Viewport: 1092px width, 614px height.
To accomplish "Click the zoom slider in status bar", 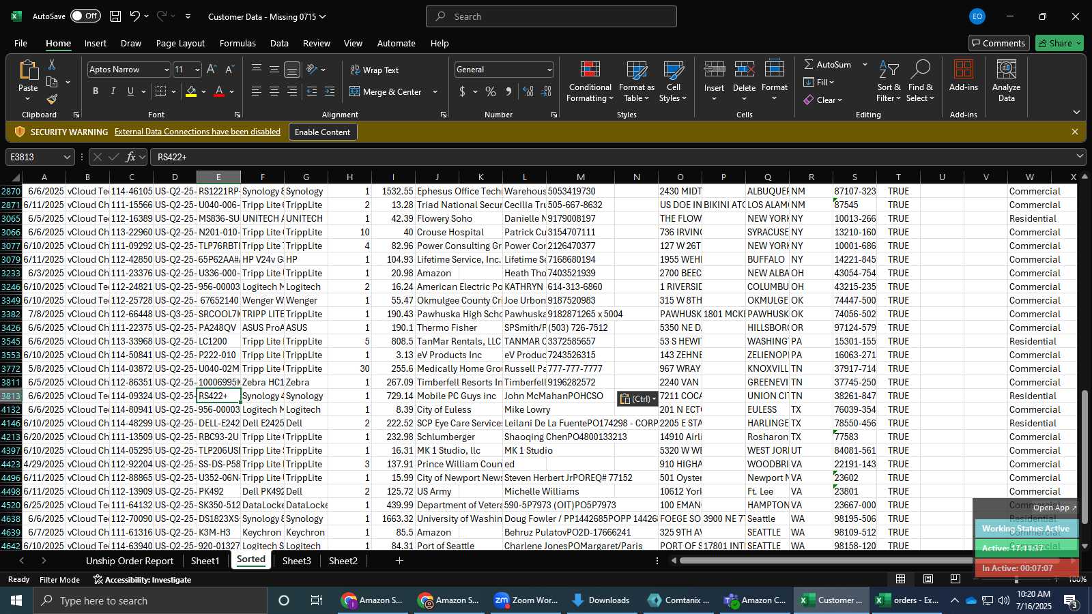I will tap(1016, 579).
